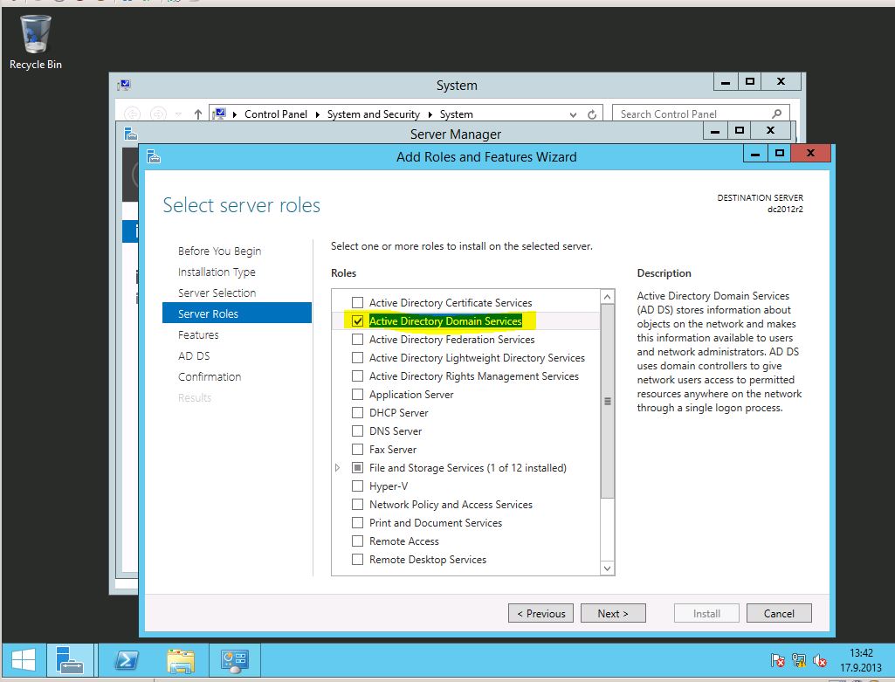
Task: Select the Server Roles step
Action: click(x=237, y=313)
